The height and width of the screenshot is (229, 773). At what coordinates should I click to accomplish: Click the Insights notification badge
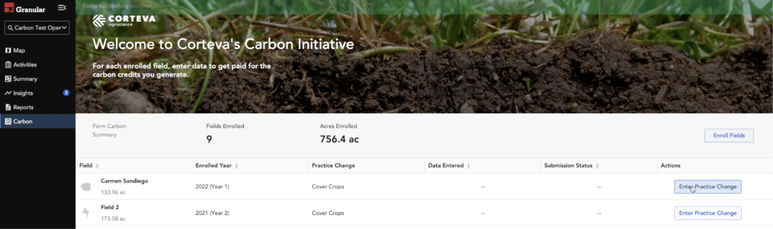click(x=66, y=93)
